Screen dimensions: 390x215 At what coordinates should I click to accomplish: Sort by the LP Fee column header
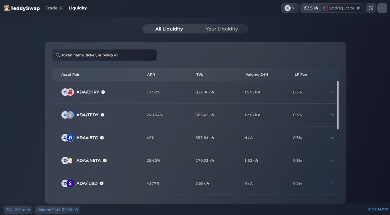point(301,75)
